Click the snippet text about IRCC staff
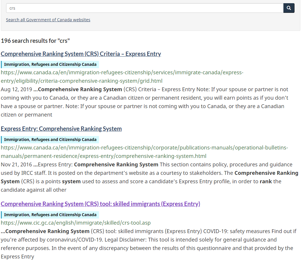305x266 pixels. click(x=149, y=177)
